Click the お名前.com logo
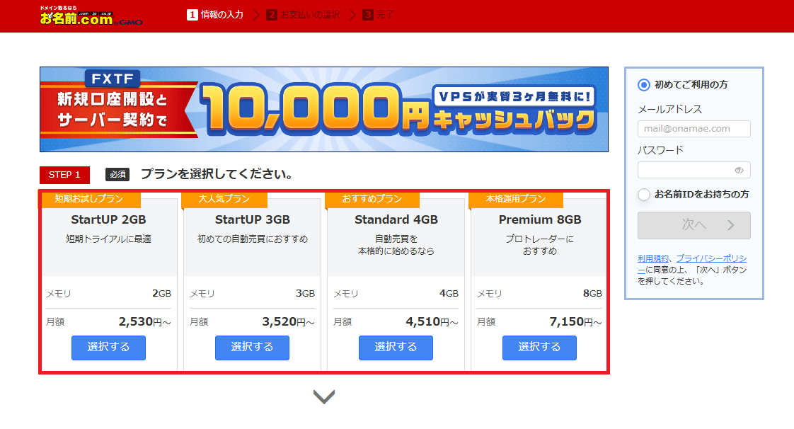Viewport: 794px width, 429px height. pos(91,16)
